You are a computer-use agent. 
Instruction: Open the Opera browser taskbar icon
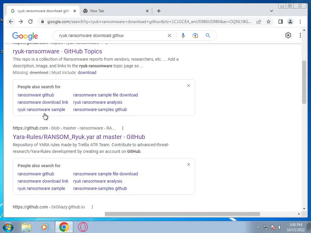(83, 227)
